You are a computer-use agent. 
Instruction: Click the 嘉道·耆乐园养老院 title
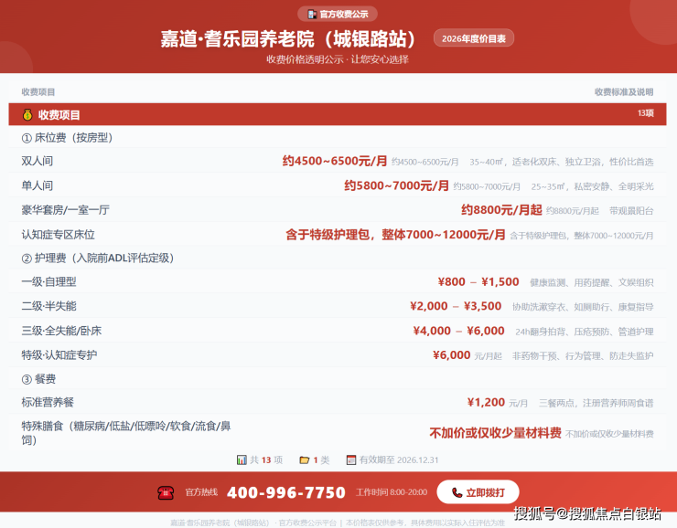[288, 38]
